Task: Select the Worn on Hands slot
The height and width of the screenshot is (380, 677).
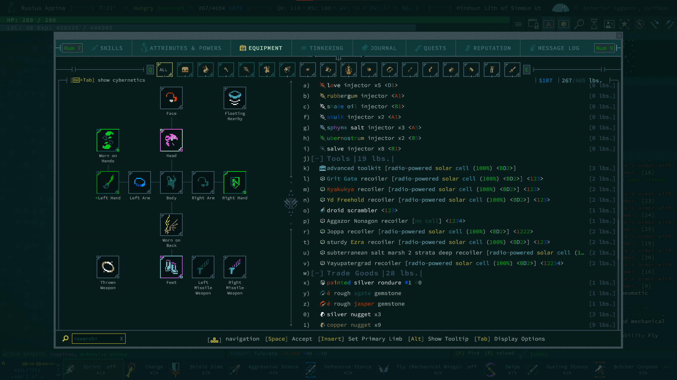Action: pyautogui.click(x=108, y=140)
